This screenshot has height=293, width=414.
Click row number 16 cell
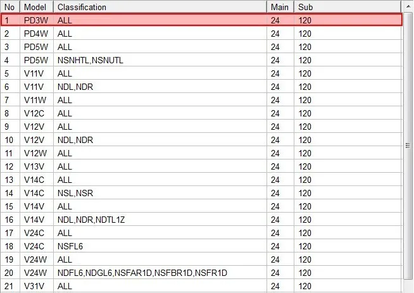(x=10, y=220)
